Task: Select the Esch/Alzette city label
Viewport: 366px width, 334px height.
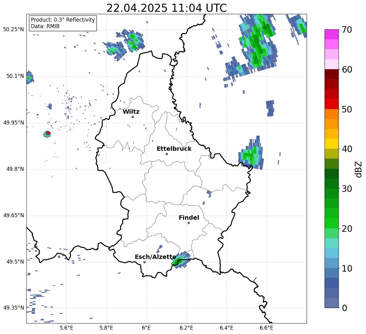Action: point(155,257)
